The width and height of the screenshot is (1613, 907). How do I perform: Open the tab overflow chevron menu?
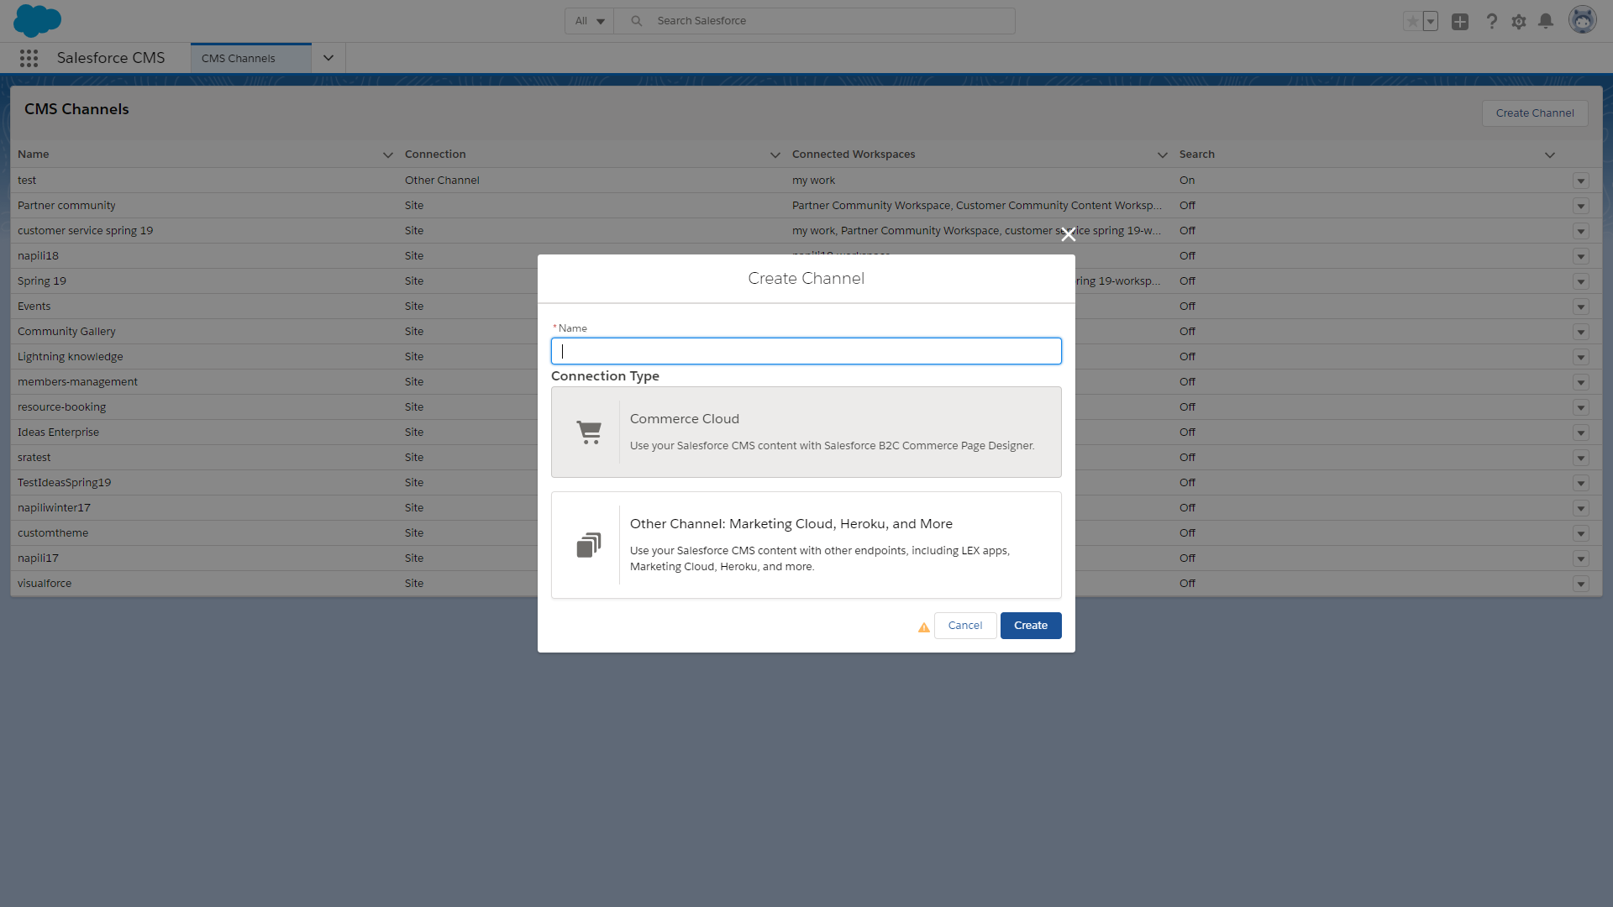[328, 57]
